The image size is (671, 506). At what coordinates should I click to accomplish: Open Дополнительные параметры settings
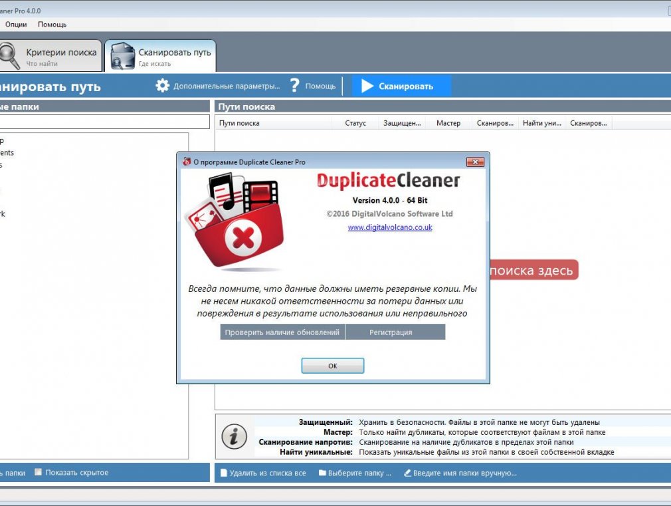click(227, 86)
